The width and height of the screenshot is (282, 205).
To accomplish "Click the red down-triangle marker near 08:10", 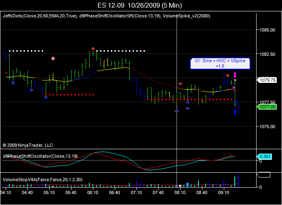I will coord(180,84).
